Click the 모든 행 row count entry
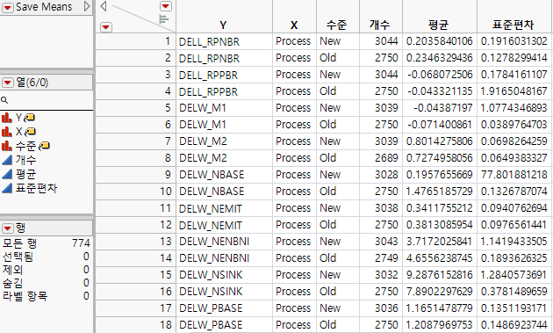This screenshot has height=333, width=553. point(46,243)
